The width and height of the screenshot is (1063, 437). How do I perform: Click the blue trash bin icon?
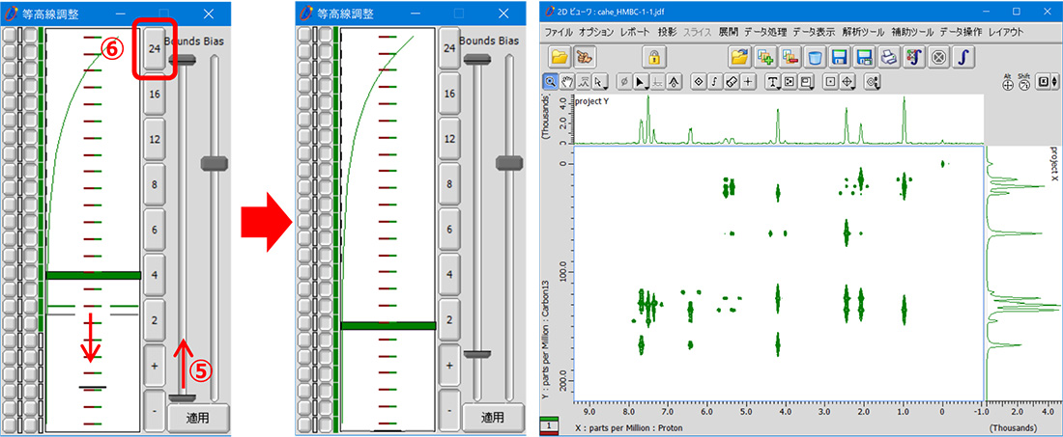point(815,57)
